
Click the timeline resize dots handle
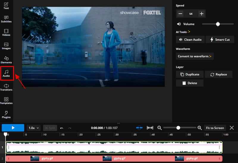coord(118,123)
